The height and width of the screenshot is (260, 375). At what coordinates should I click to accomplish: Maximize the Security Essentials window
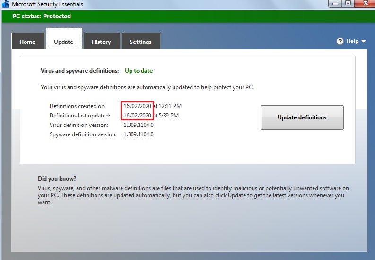tap(348, 3)
